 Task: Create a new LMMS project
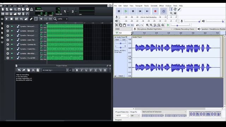3,10
